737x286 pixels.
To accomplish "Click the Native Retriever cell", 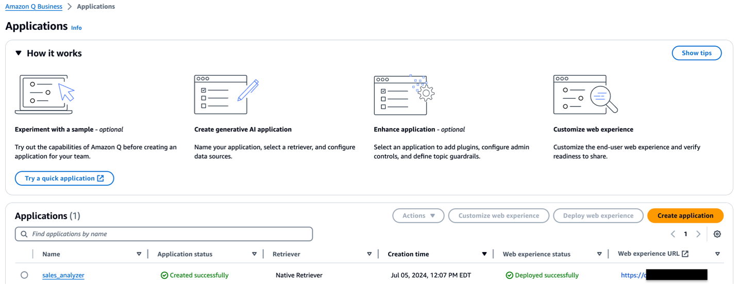I will pyautogui.click(x=299, y=275).
